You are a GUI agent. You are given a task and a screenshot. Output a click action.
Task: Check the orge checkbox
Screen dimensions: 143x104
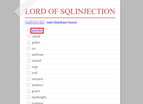(x=29, y=67)
